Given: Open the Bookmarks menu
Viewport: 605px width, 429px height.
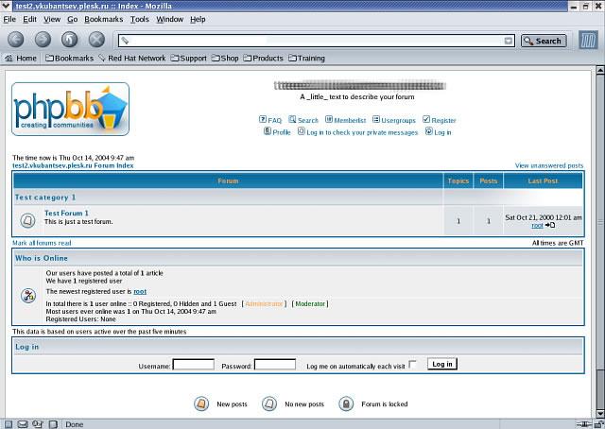Looking at the screenshot, I should point(103,19).
